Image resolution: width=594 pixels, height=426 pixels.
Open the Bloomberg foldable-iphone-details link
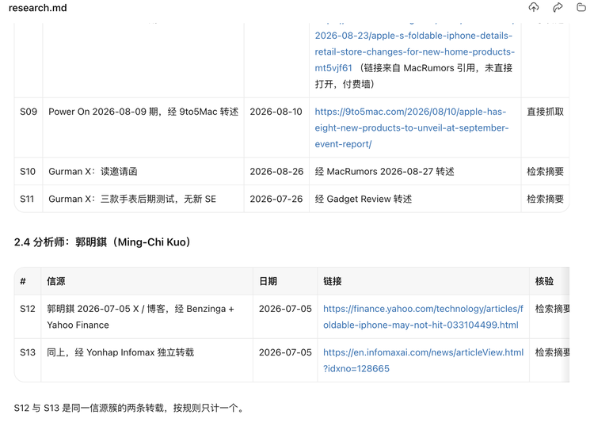[414, 51]
